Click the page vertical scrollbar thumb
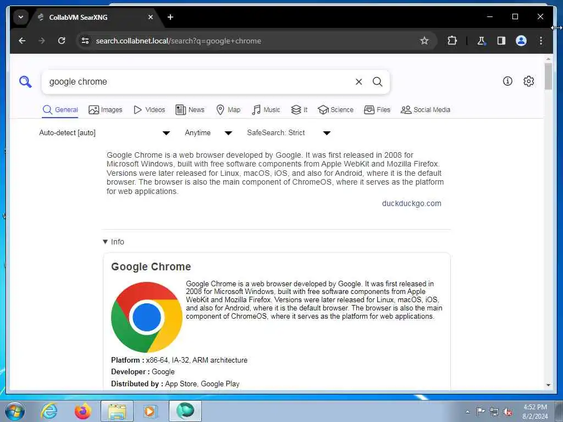 pos(548,76)
